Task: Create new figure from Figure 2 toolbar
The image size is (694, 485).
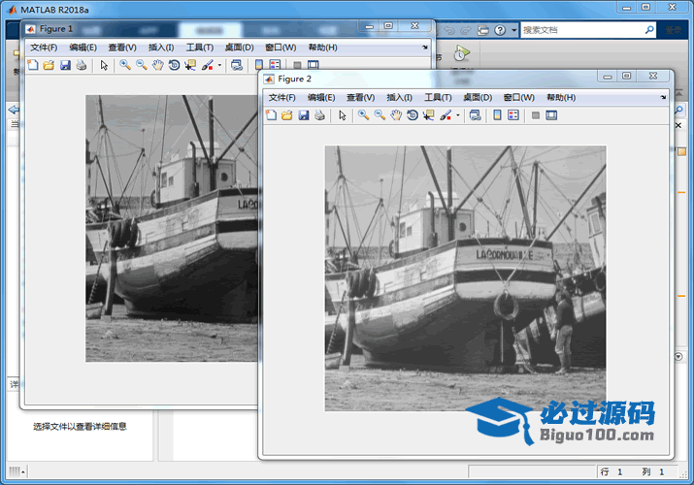Action: (x=271, y=115)
